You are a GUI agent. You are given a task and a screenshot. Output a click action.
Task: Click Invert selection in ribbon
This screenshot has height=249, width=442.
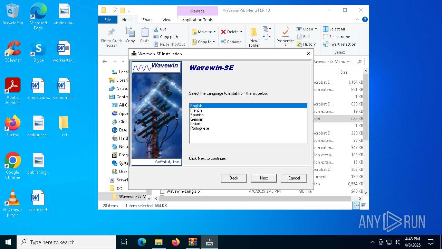[339, 44]
